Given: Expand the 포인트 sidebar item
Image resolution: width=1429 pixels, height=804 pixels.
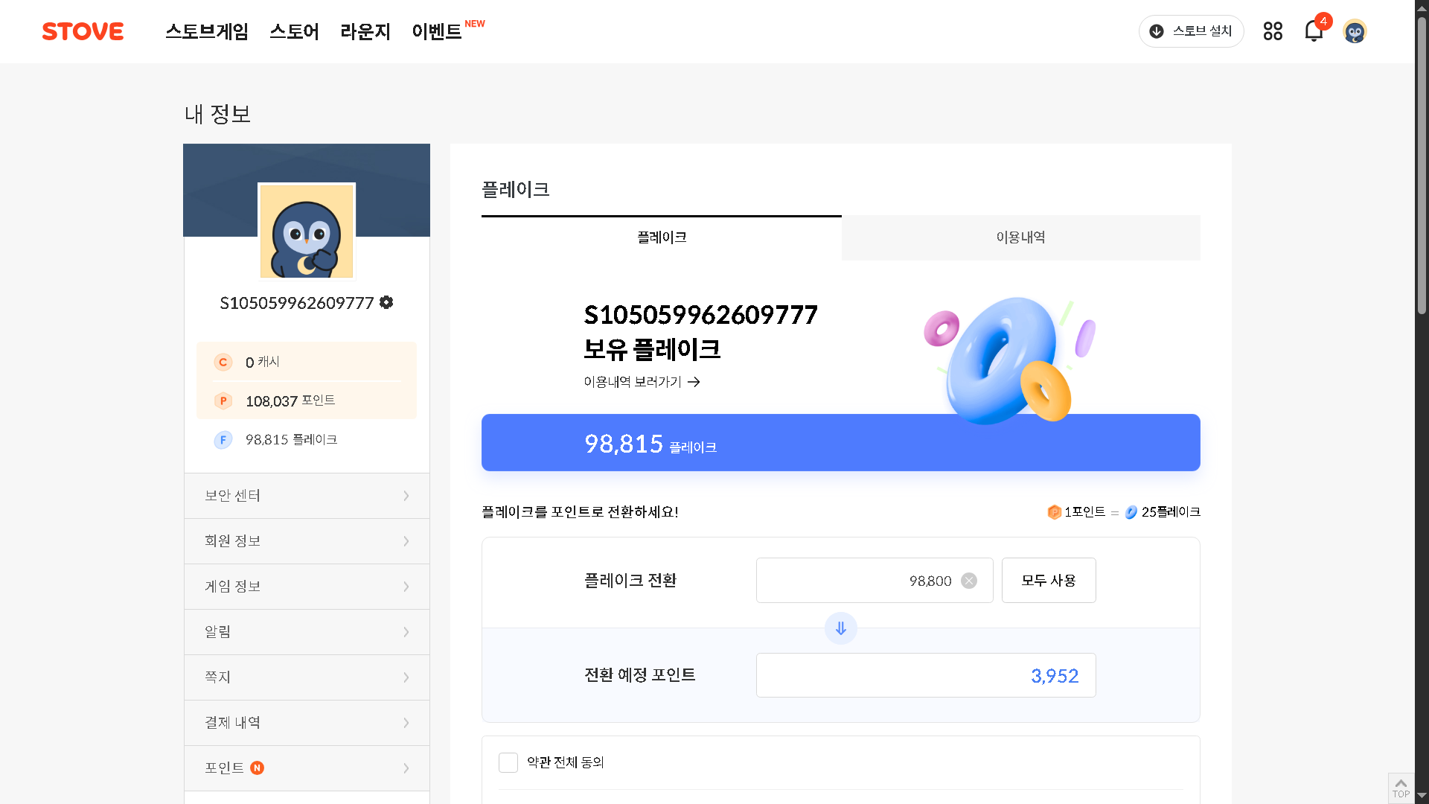Looking at the screenshot, I should (x=307, y=768).
